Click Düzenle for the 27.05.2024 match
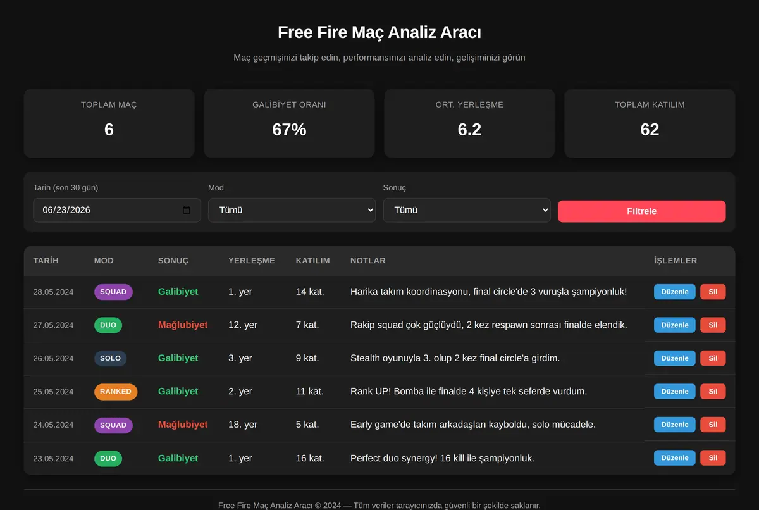The height and width of the screenshot is (510, 759). pos(675,325)
